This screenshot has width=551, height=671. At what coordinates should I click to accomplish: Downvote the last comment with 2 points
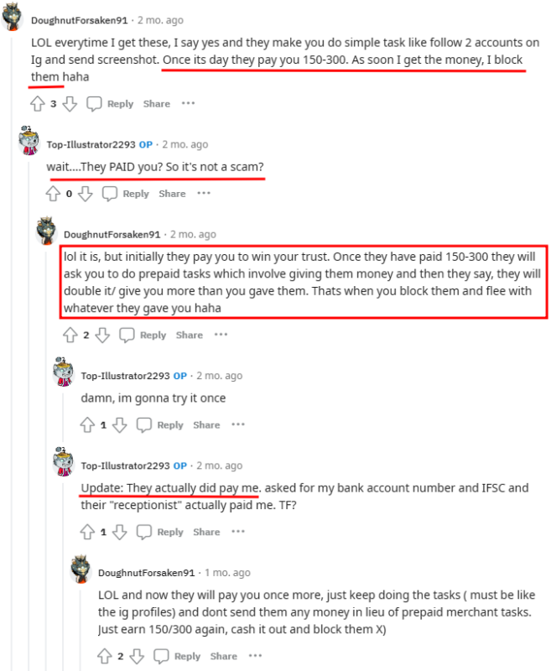click(137, 656)
